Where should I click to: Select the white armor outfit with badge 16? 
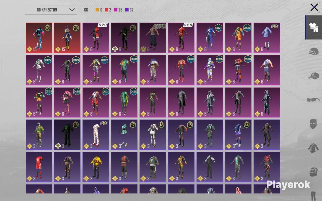point(153,135)
